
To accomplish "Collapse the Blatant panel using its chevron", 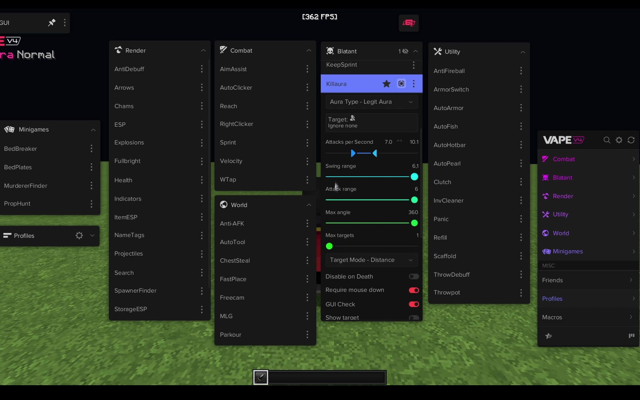I will (416, 51).
